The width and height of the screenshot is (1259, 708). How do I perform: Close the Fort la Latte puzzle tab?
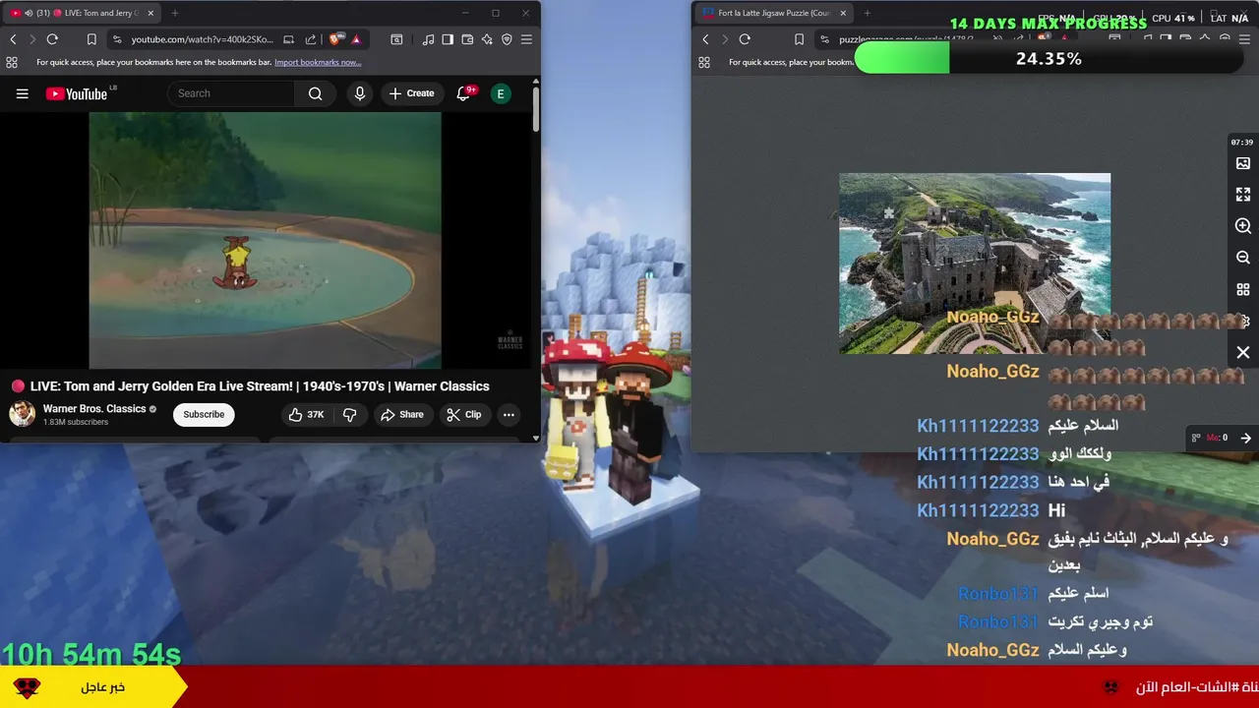843,13
